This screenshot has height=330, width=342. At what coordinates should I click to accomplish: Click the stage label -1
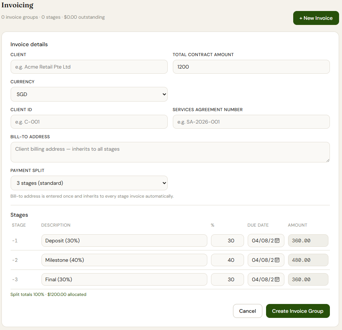pyautogui.click(x=15, y=241)
